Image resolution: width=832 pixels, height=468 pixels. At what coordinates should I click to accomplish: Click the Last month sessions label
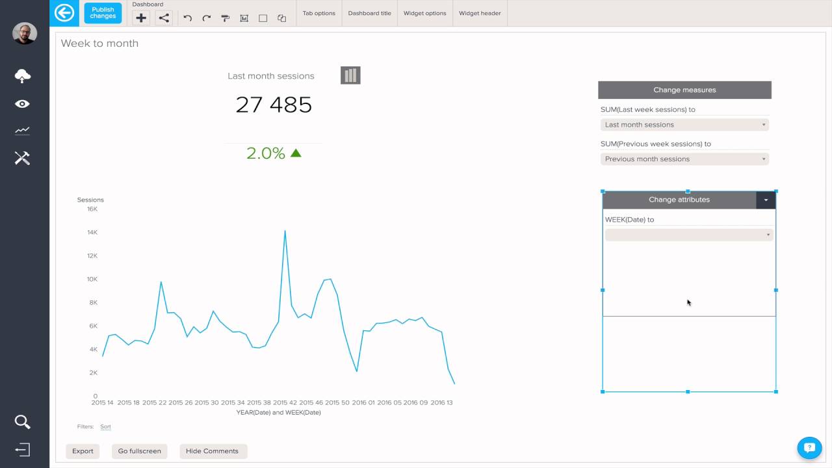coord(271,76)
